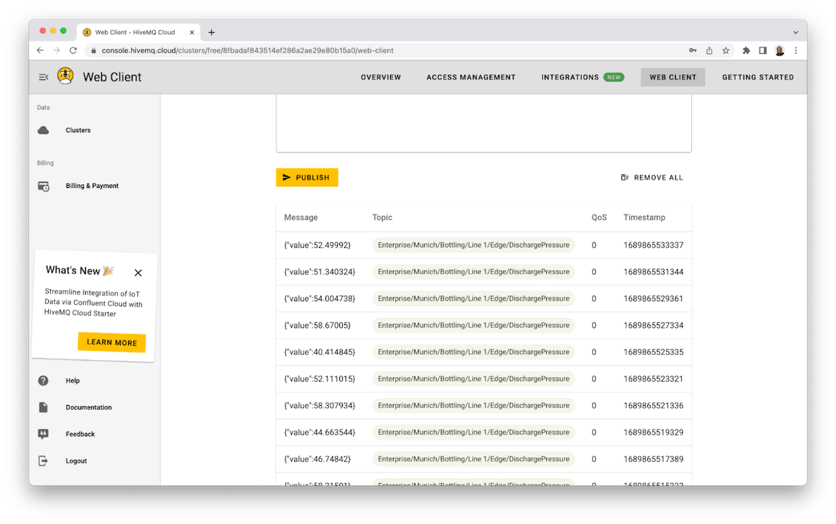Viewport: 836px width, 524px height.
Task: Click the Timestamp column header
Action: pos(644,217)
